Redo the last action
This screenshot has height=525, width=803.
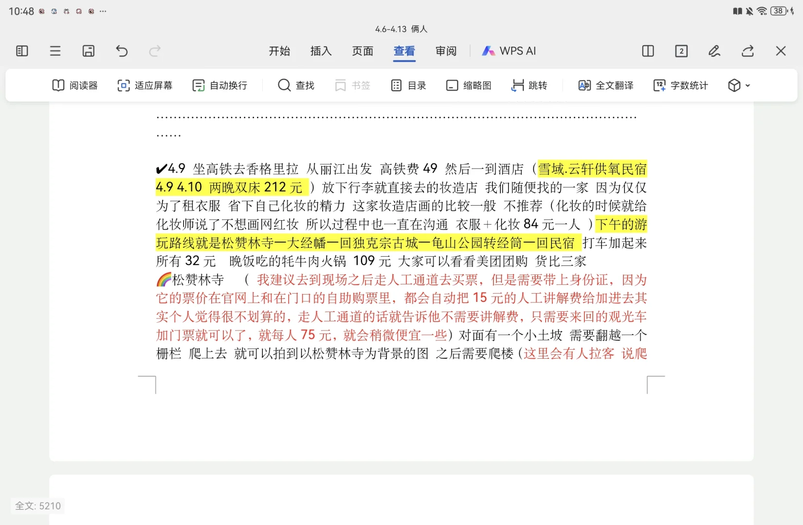coord(154,51)
